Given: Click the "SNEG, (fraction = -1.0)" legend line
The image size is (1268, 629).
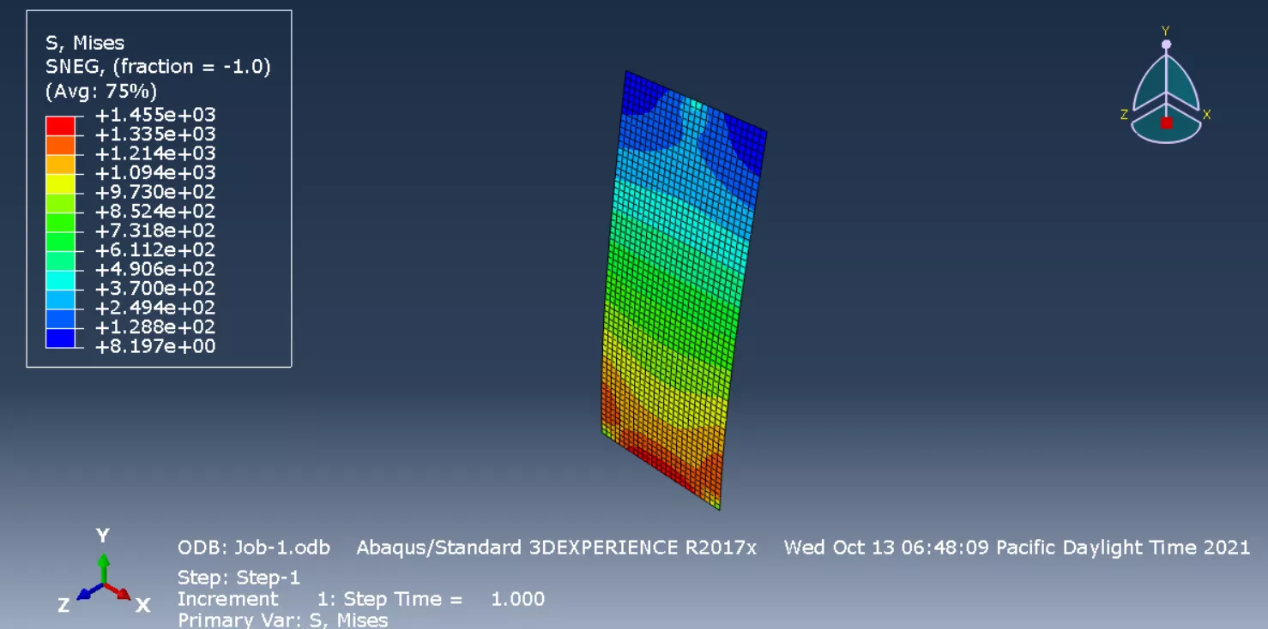Looking at the screenshot, I should (158, 67).
